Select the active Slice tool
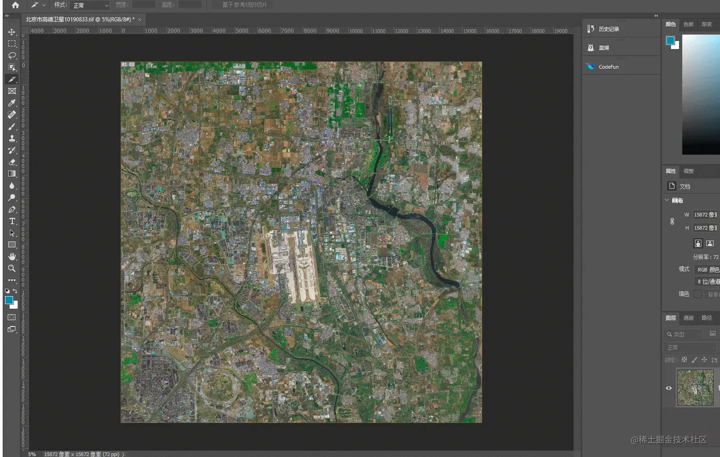The height and width of the screenshot is (457, 720). coord(12,79)
